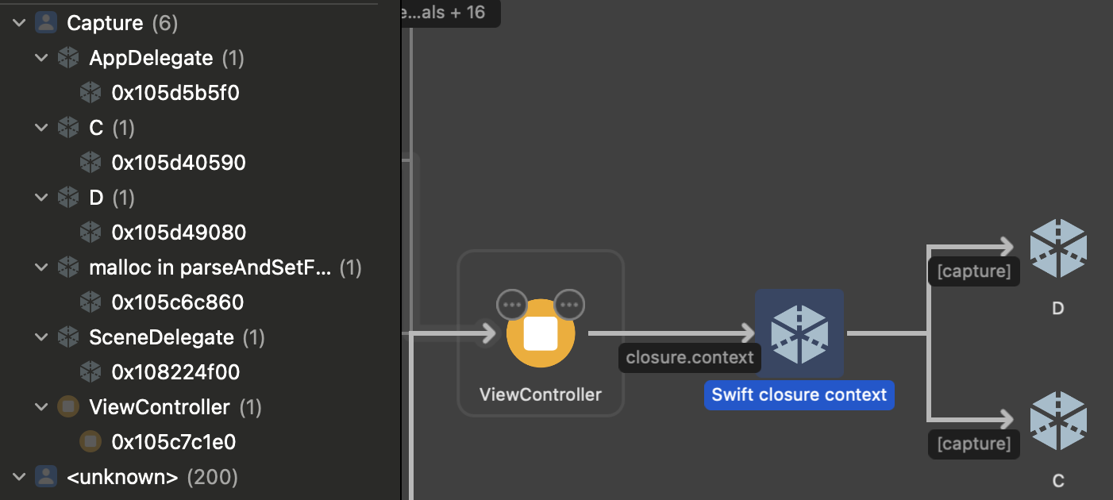The height and width of the screenshot is (500, 1113).
Task: Click the right ellipsis badge on ViewController
Action: [568, 304]
